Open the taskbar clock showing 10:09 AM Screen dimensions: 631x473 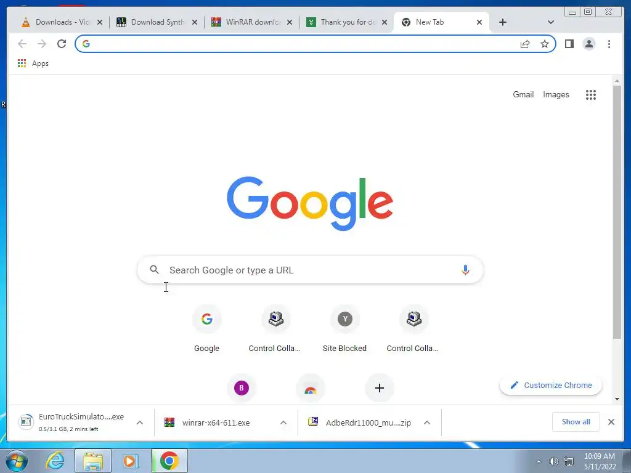600,461
